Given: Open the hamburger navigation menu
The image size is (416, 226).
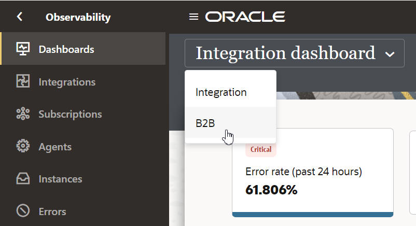Looking at the screenshot, I should (x=193, y=17).
